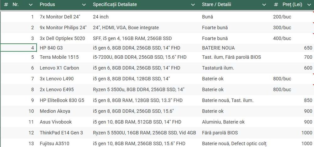Viewport: 314px width, 147px height.
Task: Select 'Baterie nouă, Tast. ilum.' cell
Action: pyautogui.click(x=228, y=100)
